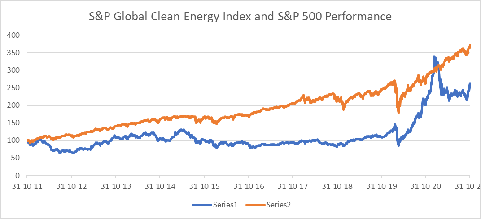
Task: Click the 31-10-19 date axis label
Action: tap(381, 186)
